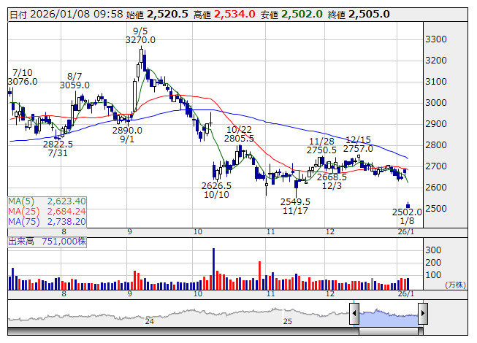Click the scrollbar track left of thumb
477x343 pixels.
183,331
